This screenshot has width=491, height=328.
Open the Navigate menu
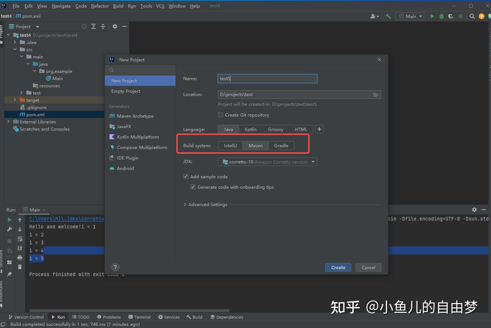click(x=61, y=6)
